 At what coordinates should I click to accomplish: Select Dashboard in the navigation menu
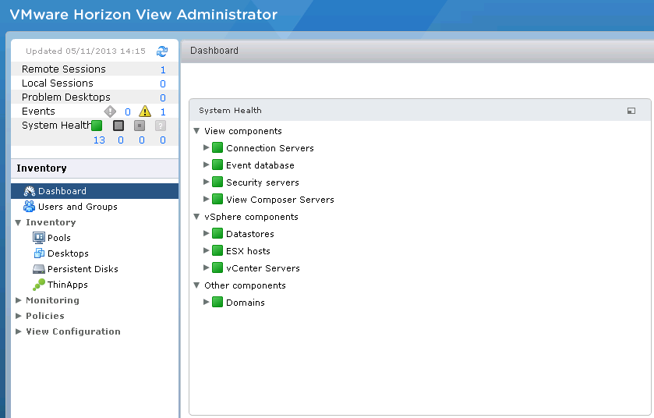click(x=62, y=191)
